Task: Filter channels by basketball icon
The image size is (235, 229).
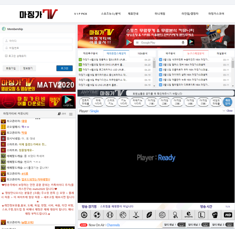Action: (x=123, y=215)
